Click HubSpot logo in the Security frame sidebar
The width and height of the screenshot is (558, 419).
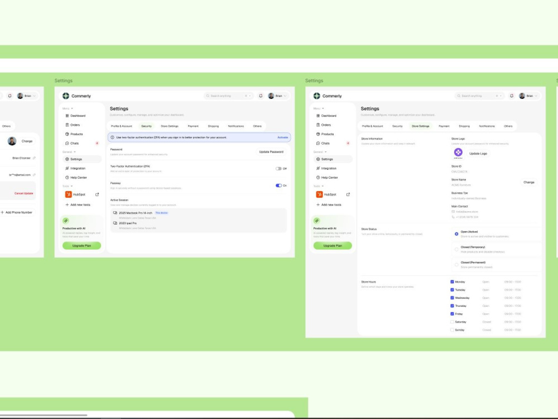coord(68,194)
